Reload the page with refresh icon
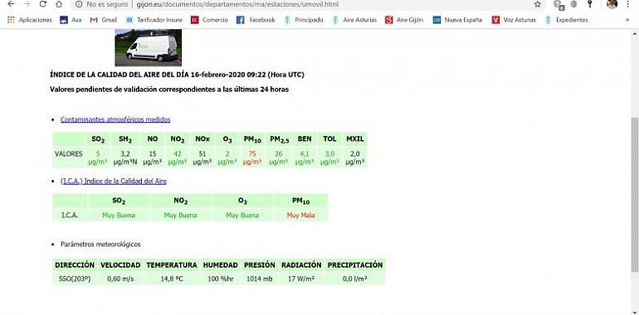 coord(43,4)
